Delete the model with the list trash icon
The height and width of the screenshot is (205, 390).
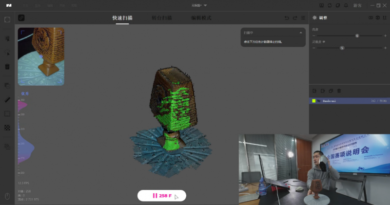[x=339, y=91]
